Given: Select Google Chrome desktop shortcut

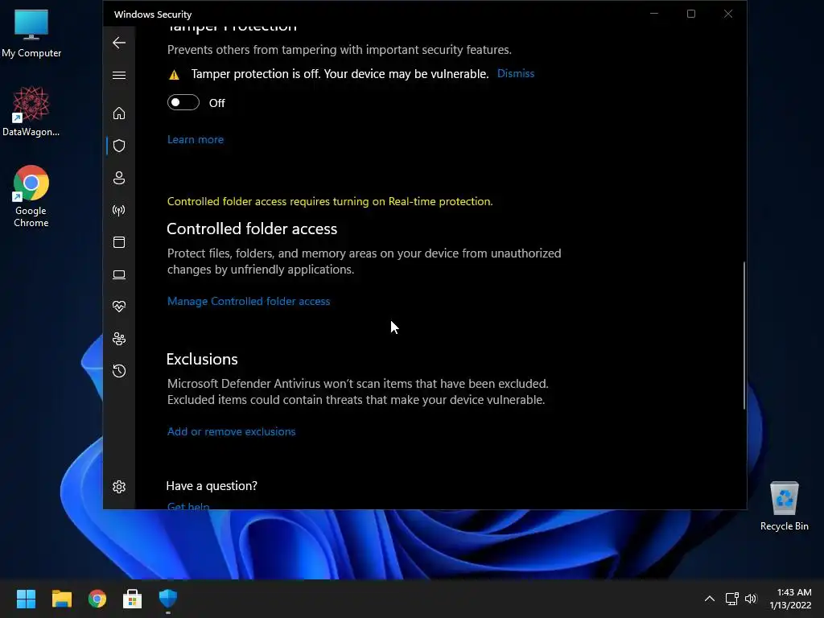Looking at the screenshot, I should tap(31, 196).
